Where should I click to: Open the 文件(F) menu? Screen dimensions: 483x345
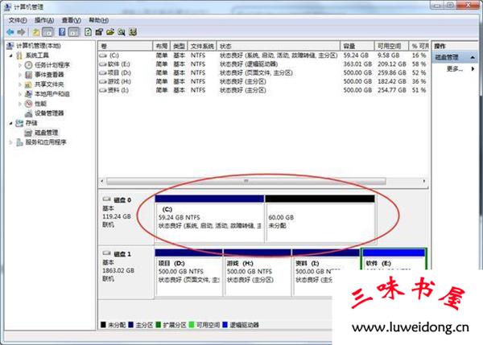point(18,18)
